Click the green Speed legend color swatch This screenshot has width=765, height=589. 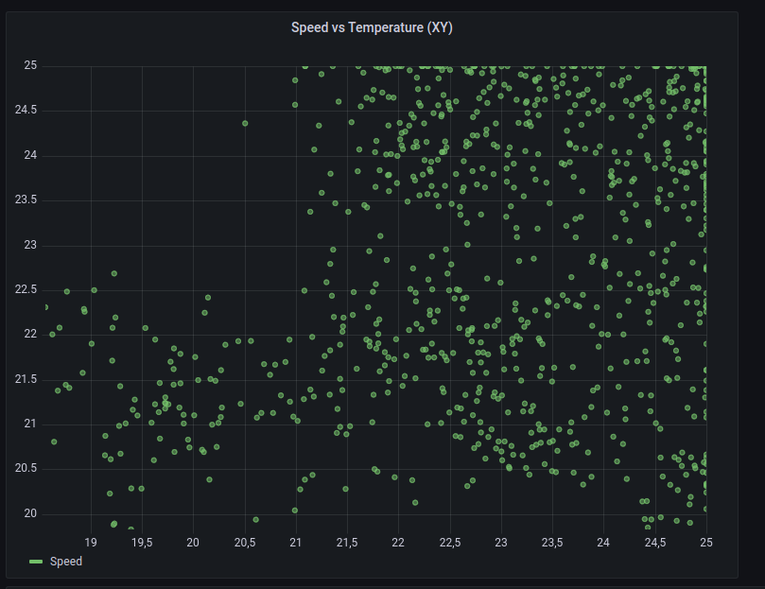[35, 561]
